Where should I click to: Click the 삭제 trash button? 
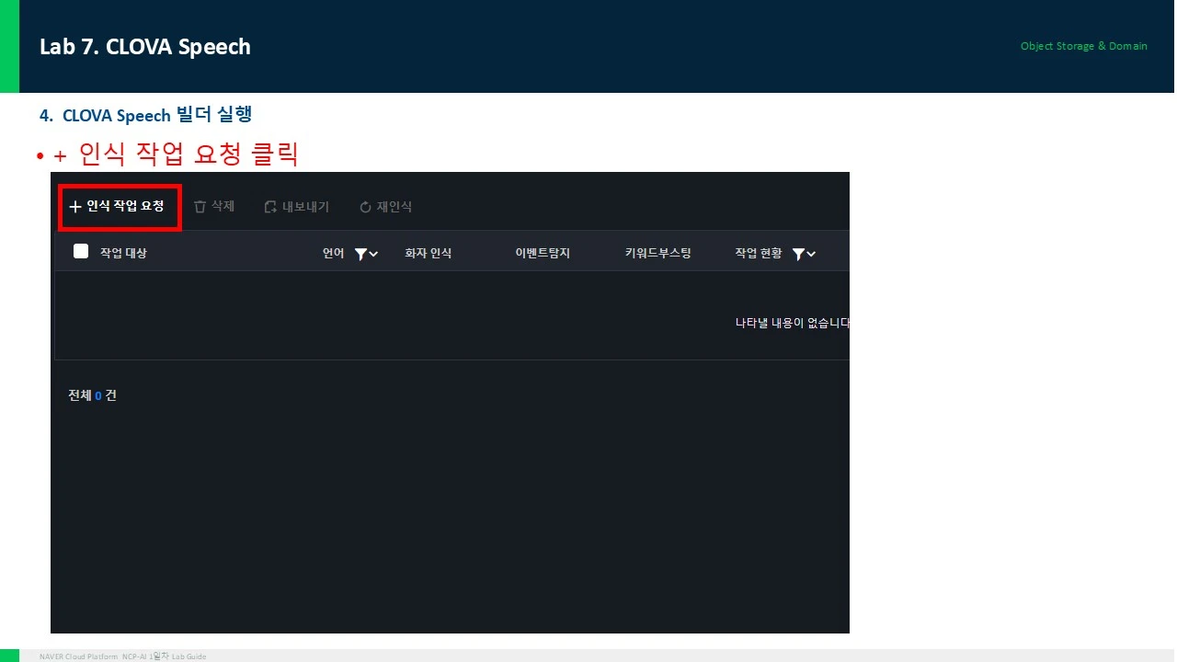pyautogui.click(x=214, y=207)
